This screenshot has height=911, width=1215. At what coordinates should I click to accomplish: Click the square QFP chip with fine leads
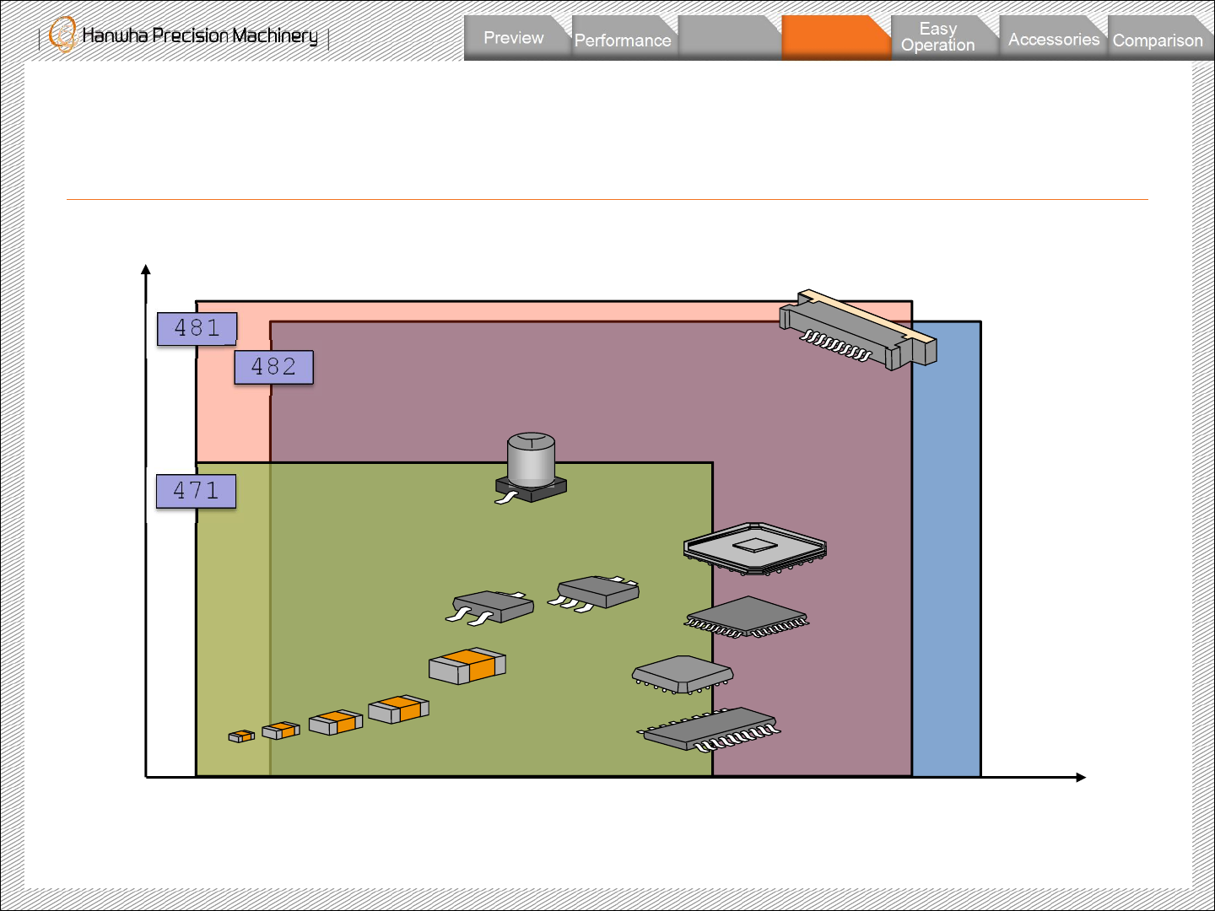pyautogui.click(x=747, y=617)
